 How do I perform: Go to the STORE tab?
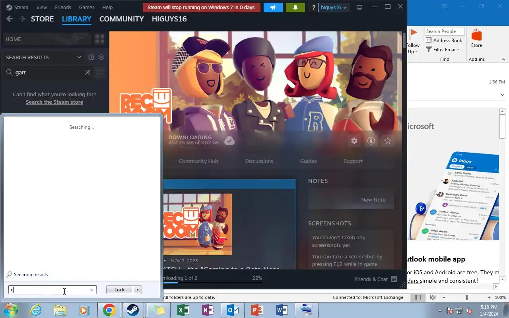[x=42, y=19]
